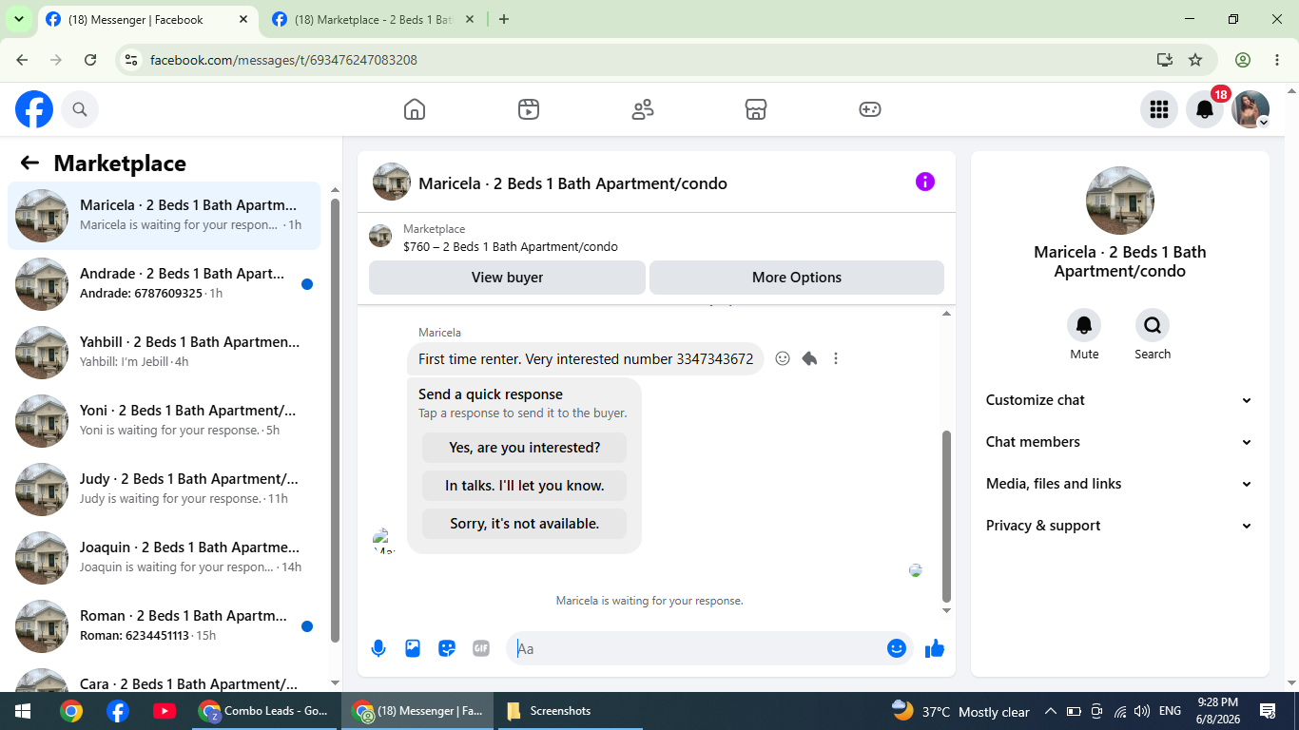React to Maricela's message with emoji
This screenshot has height=730, width=1299.
point(783,358)
